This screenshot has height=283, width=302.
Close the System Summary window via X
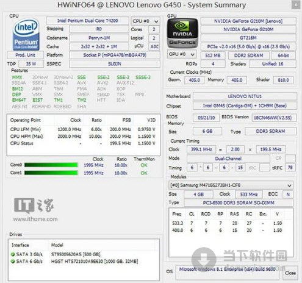(x=296, y=5)
